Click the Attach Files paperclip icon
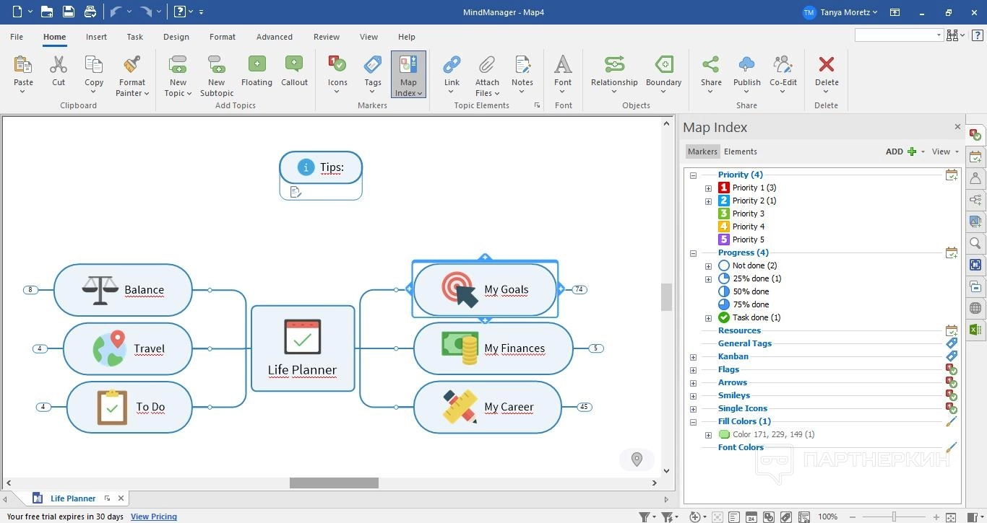987x523 pixels. tap(487, 65)
